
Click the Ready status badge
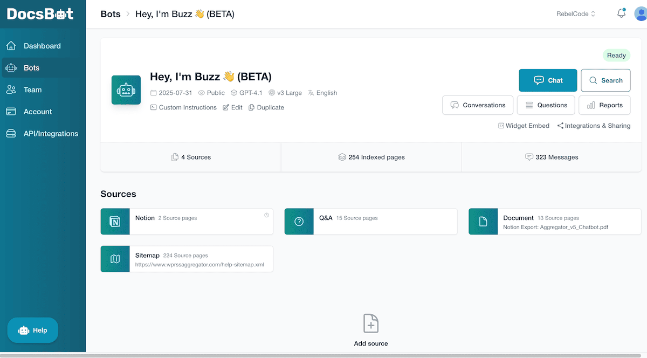click(616, 56)
